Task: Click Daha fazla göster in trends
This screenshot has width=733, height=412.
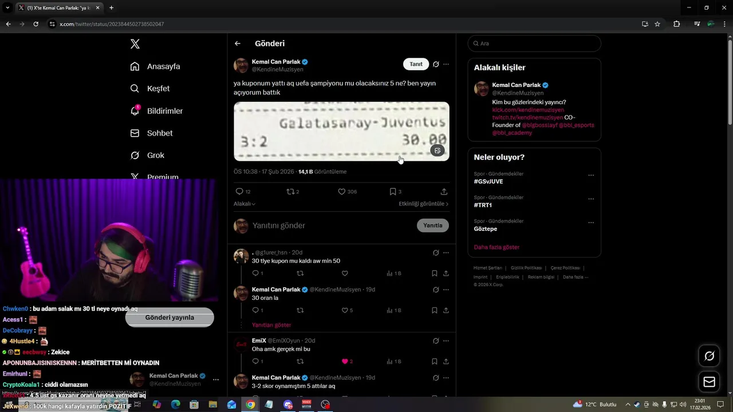Action: (x=496, y=247)
